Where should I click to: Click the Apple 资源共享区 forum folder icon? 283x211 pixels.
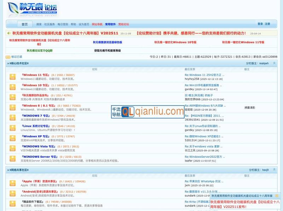pos(12,183)
